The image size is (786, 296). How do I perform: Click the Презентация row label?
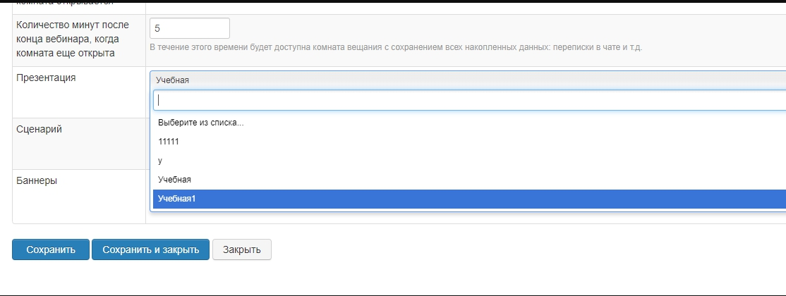pyautogui.click(x=46, y=78)
